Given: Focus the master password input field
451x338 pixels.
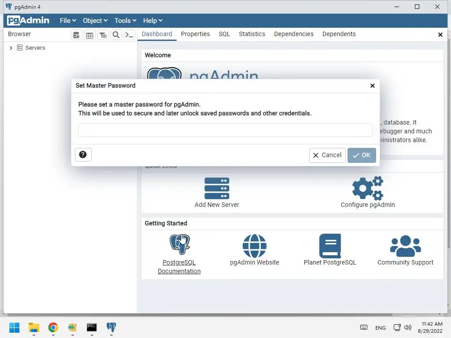Looking at the screenshot, I should click(x=225, y=130).
